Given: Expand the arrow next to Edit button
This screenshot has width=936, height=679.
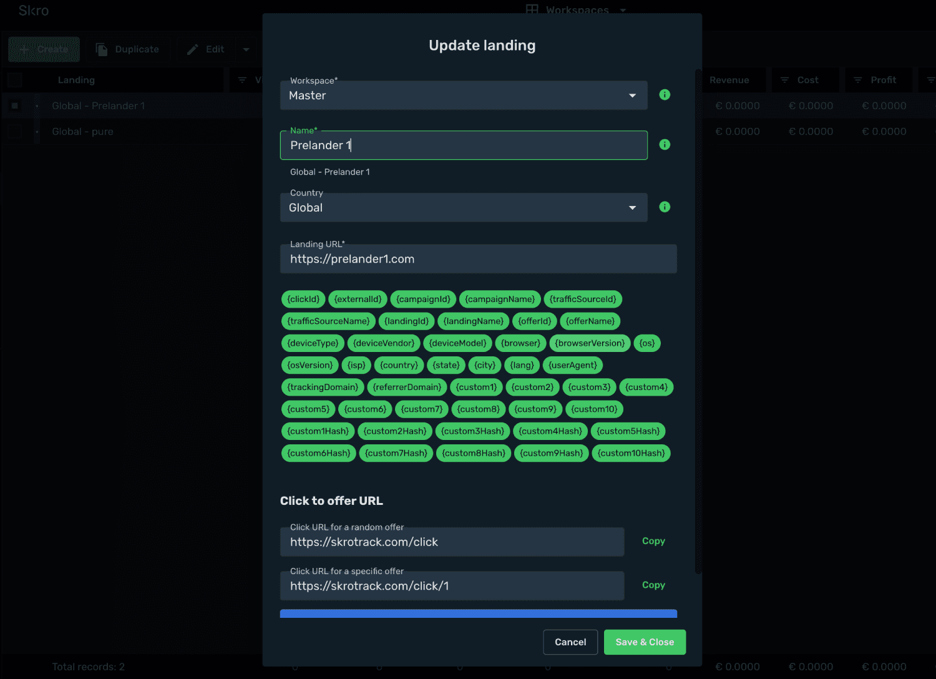Looking at the screenshot, I should tap(246, 49).
